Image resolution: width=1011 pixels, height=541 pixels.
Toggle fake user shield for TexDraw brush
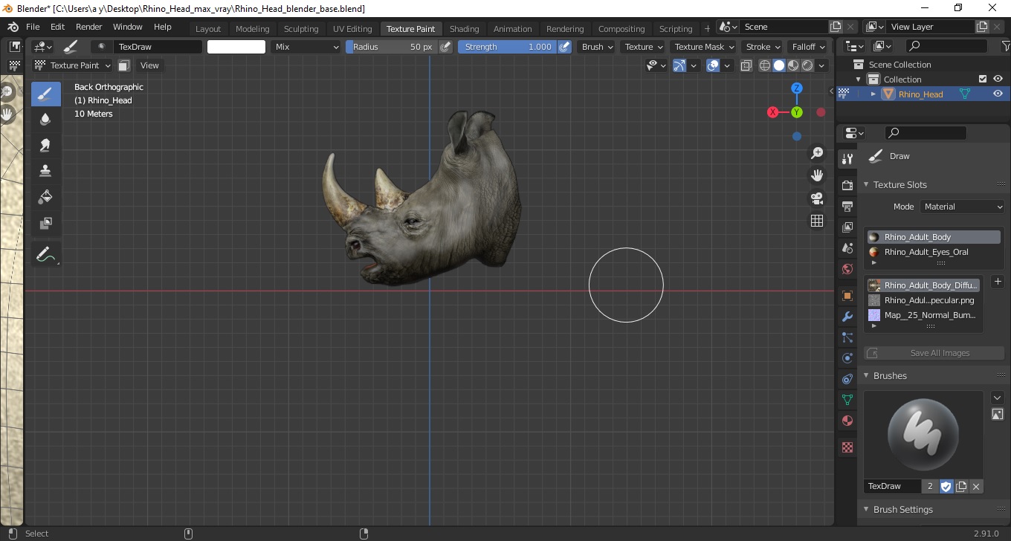[x=946, y=486]
